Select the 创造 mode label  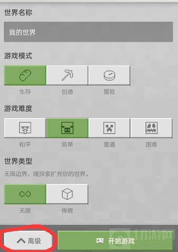tap(67, 92)
